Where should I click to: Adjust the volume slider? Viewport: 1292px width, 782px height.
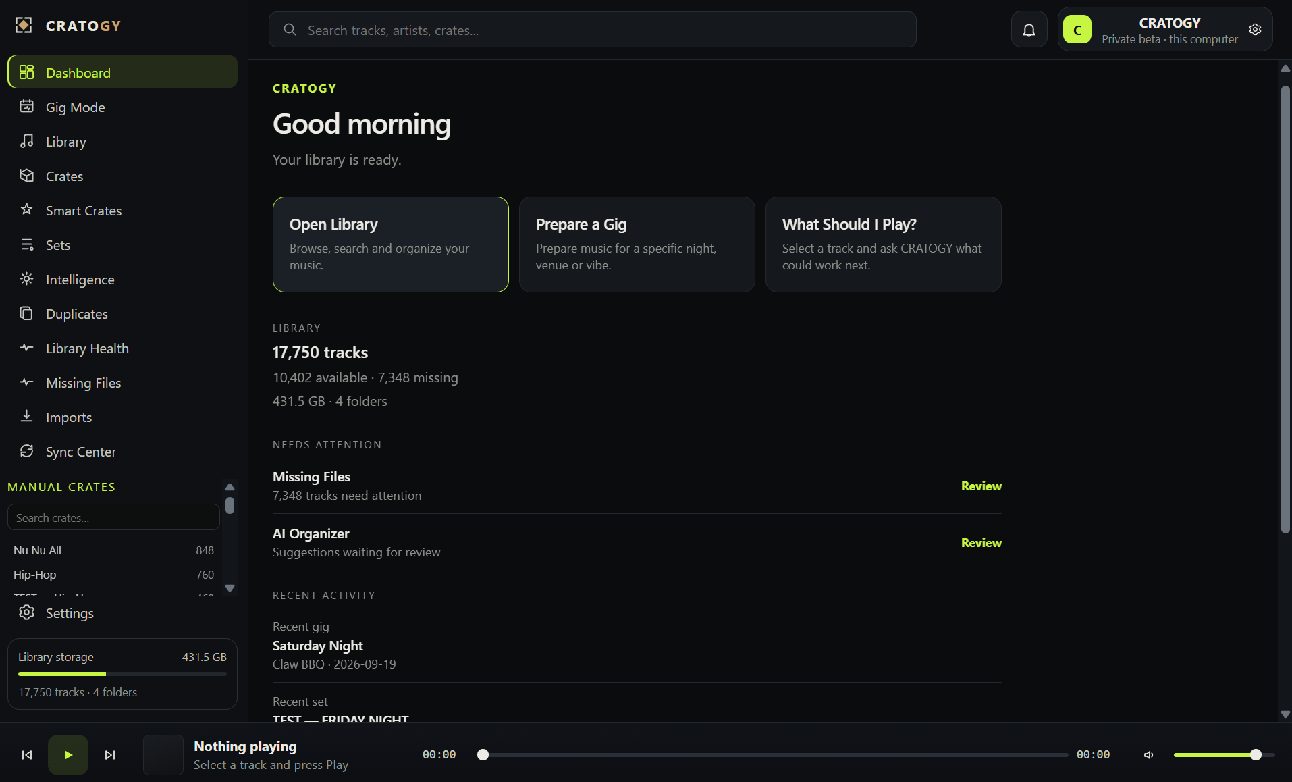1224,755
